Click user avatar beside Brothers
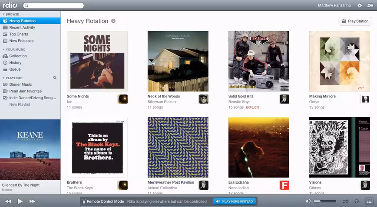Image resolution: width=377 pixels, height=207 pixels. click(x=123, y=185)
